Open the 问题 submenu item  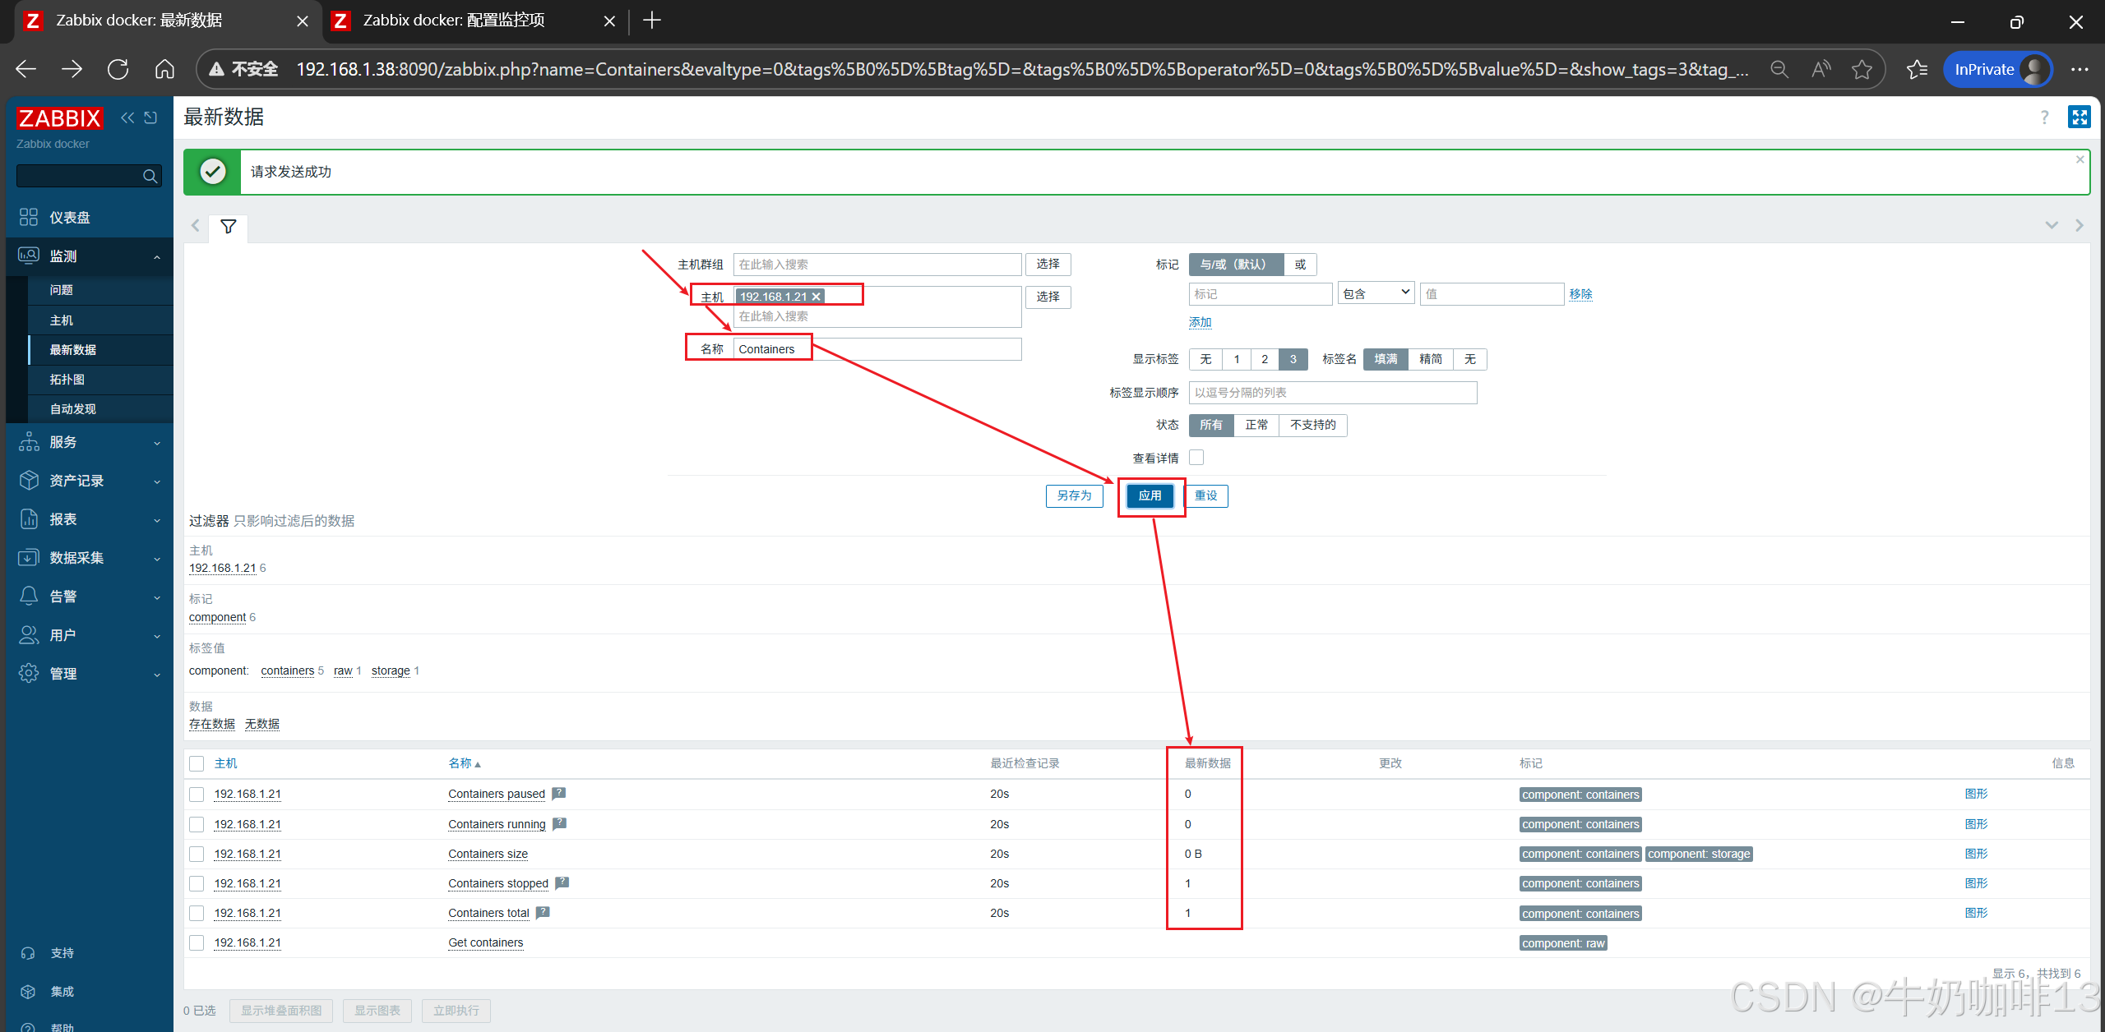(x=62, y=290)
